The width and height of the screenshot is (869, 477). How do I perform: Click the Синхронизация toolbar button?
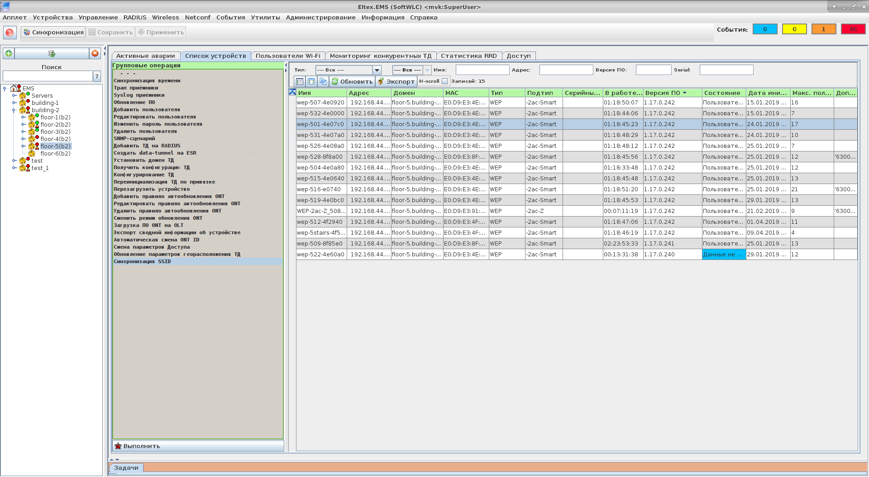click(53, 32)
